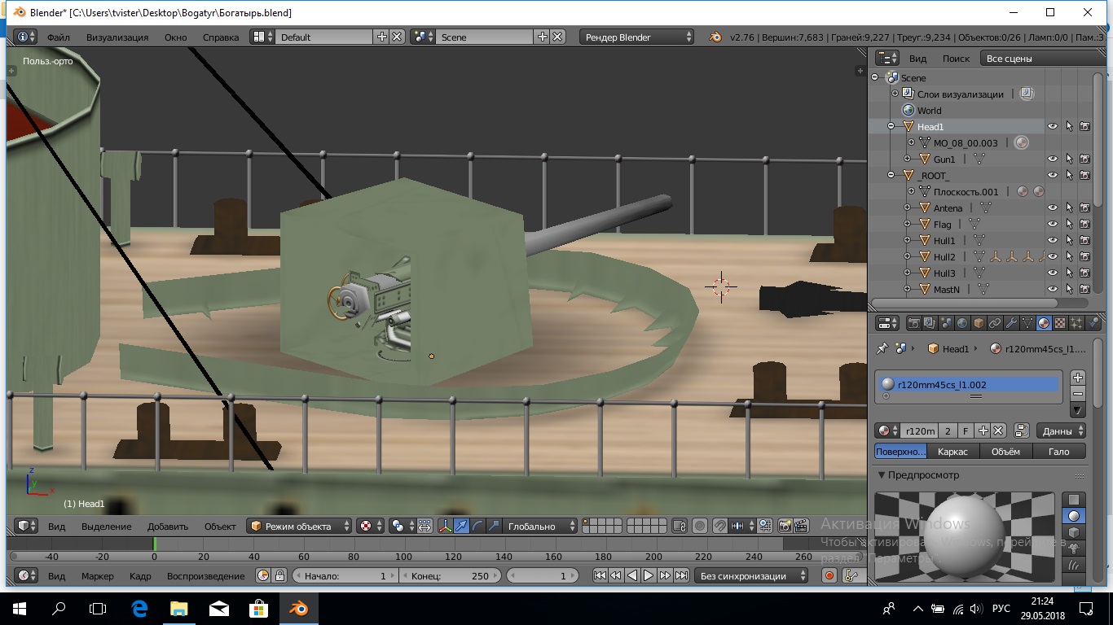Image resolution: width=1113 pixels, height=625 pixels.
Task: Toggle selectability of Hull1 in outliner
Action: click(x=1069, y=241)
